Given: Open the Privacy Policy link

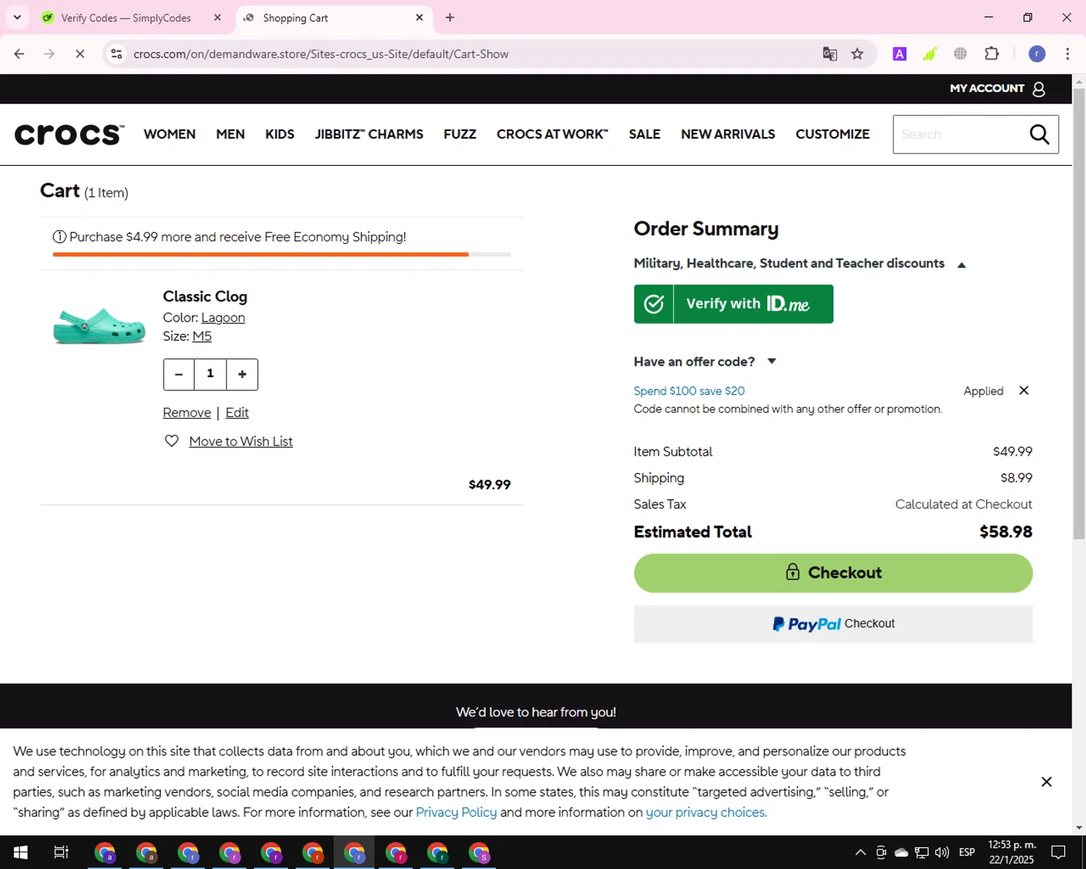Looking at the screenshot, I should pos(456,812).
